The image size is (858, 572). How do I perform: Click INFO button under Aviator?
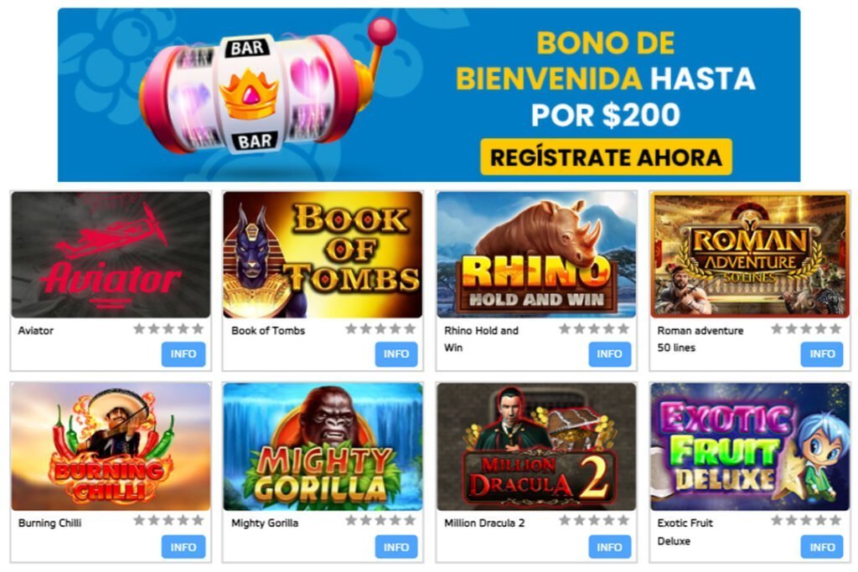[x=183, y=353]
